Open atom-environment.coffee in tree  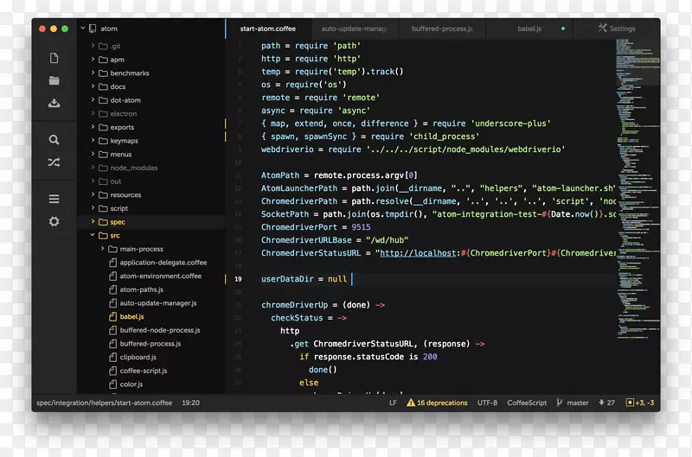(x=161, y=276)
